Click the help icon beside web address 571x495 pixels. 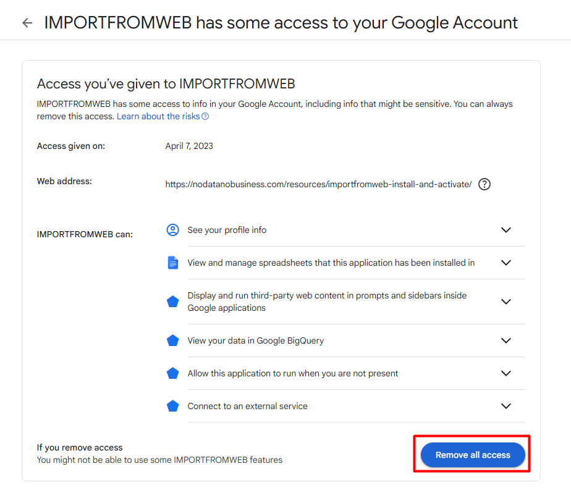[x=484, y=184]
